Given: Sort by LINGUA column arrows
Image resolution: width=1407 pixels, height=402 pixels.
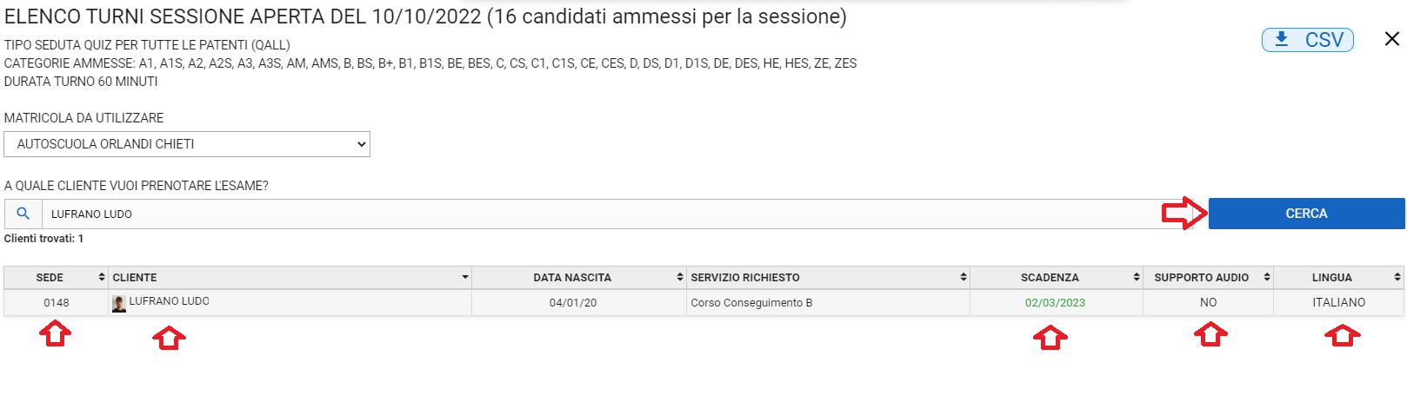Looking at the screenshot, I should (x=1397, y=277).
